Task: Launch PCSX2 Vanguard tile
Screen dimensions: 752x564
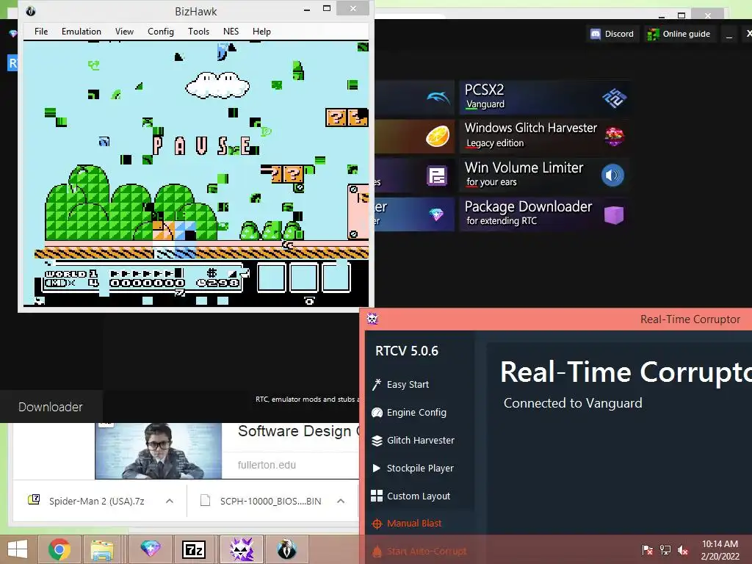Action: (x=545, y=98)
